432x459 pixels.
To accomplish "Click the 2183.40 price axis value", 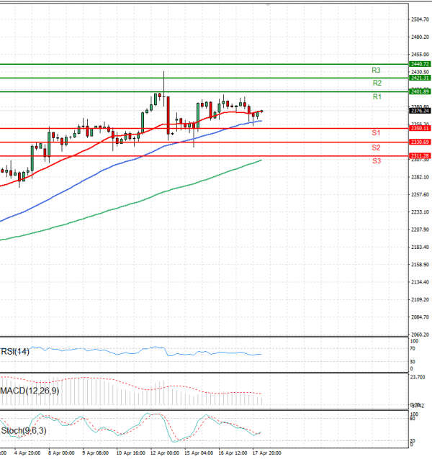I will pos(420,247).
